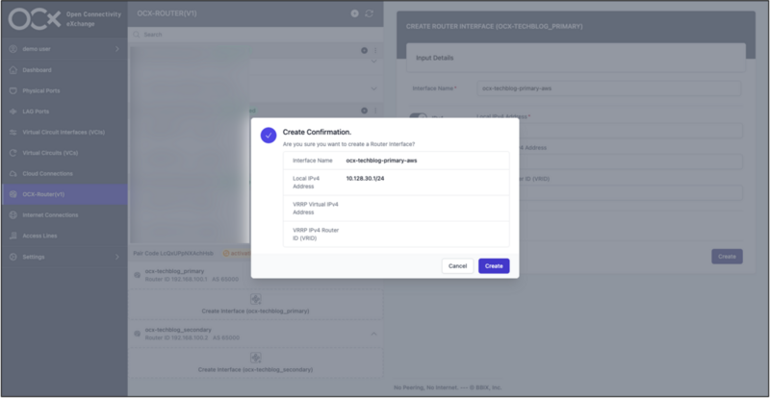
Task: Click the LAG Ports icon
Action: pyautogui.click(x=13, y=112)
